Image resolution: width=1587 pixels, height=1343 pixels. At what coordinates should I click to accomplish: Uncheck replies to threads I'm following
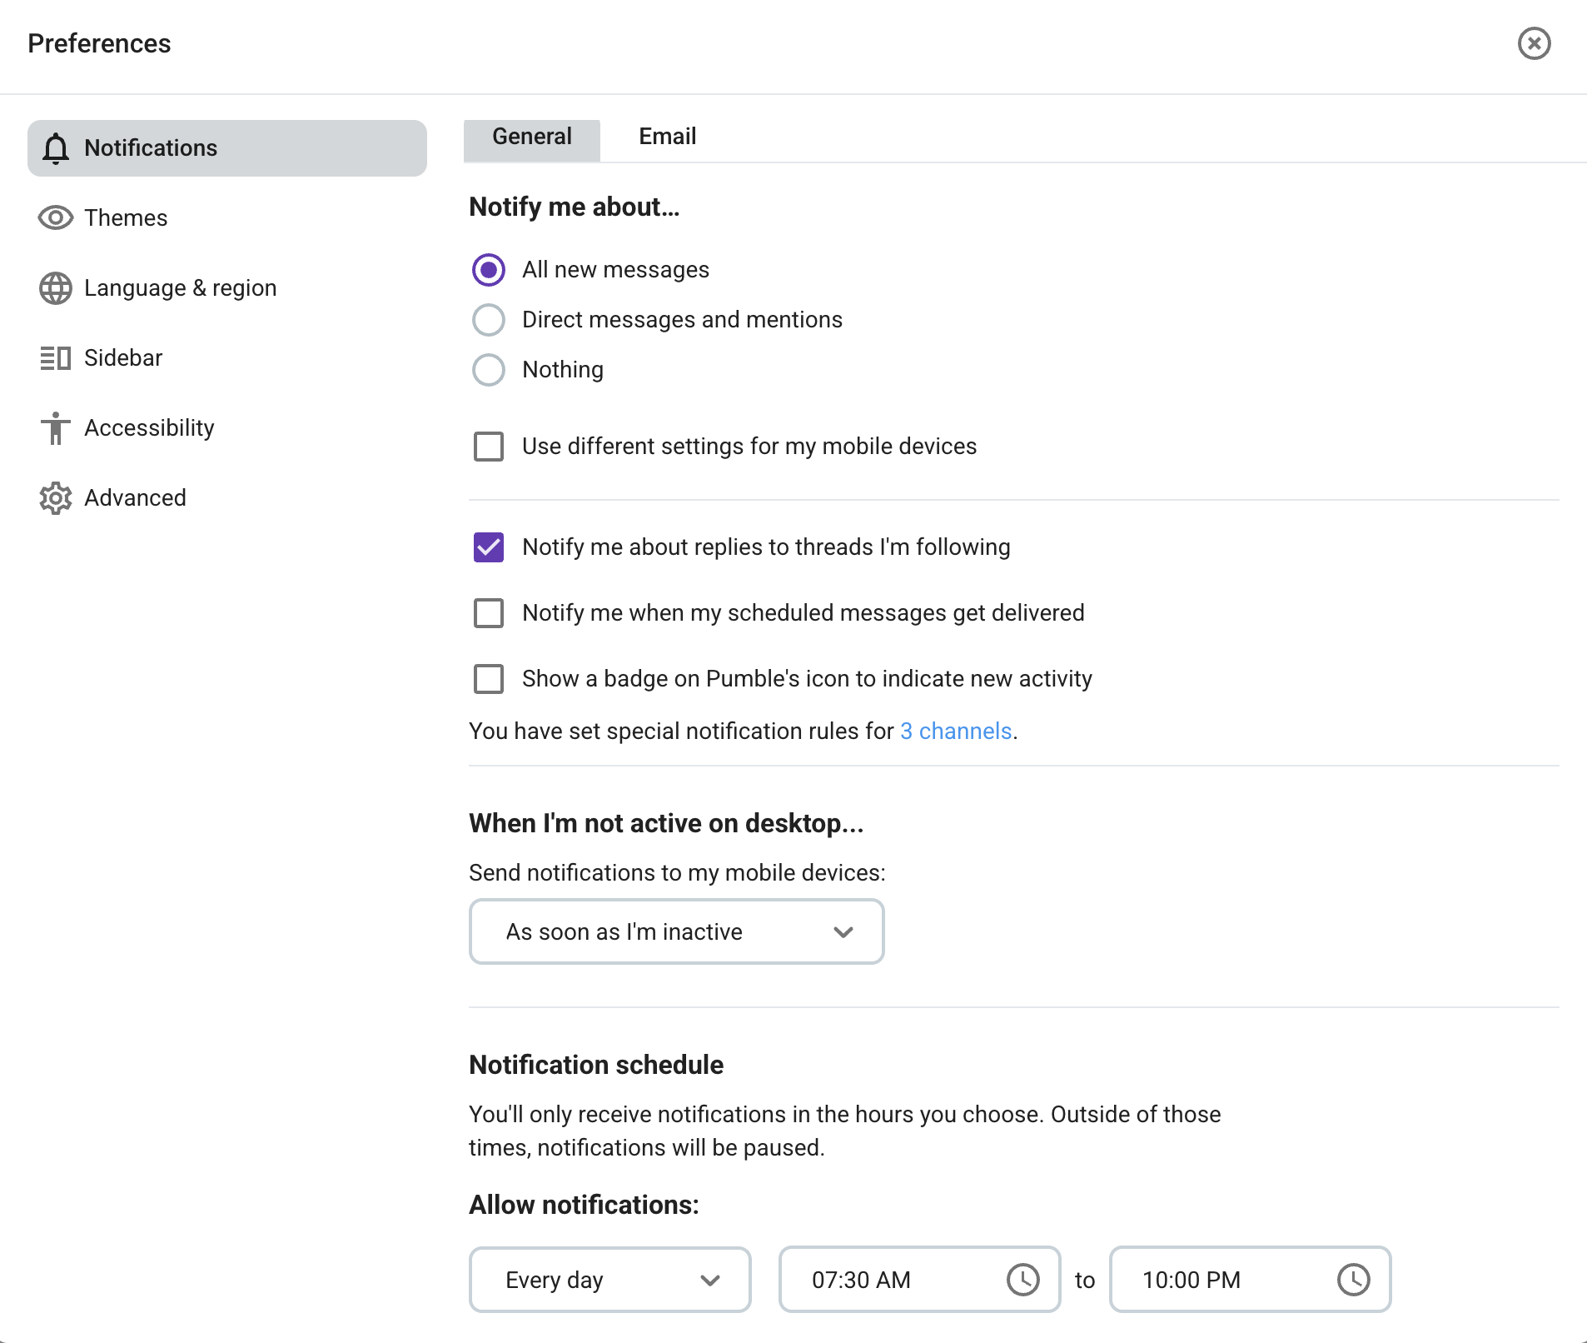[489, 547]
